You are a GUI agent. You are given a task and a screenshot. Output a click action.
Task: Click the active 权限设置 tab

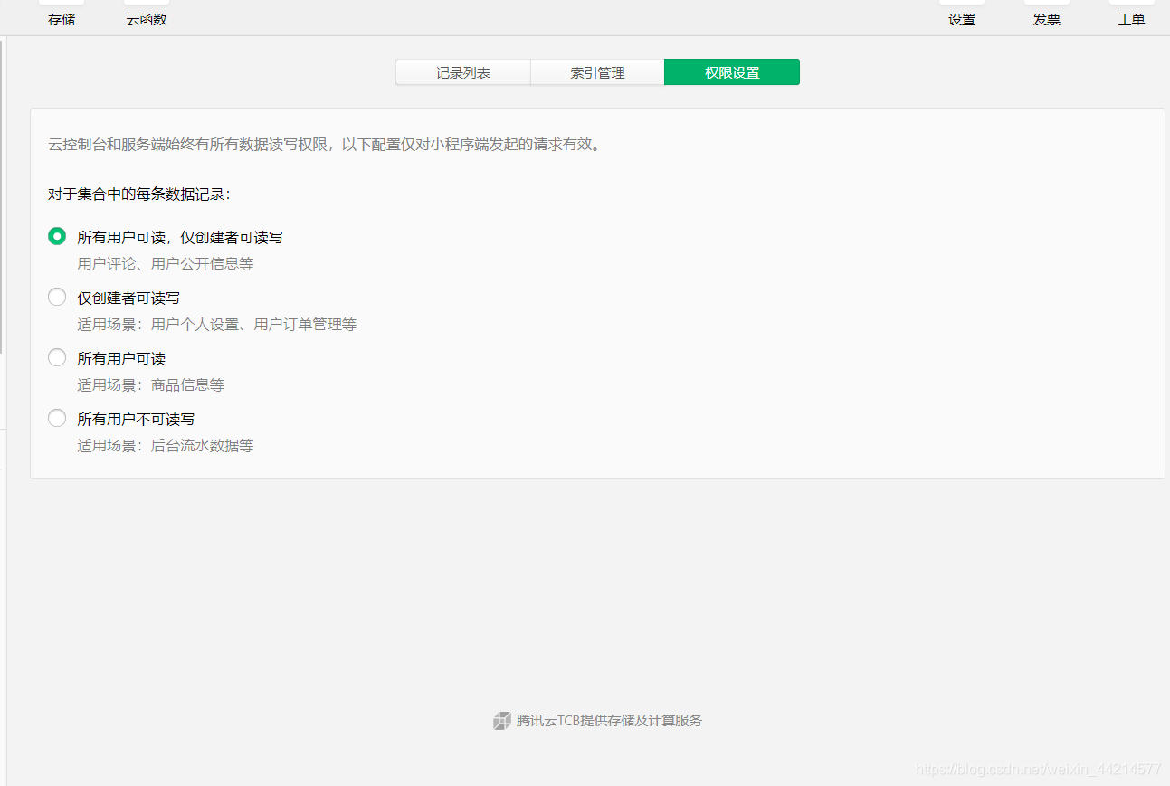click(731, 71)
